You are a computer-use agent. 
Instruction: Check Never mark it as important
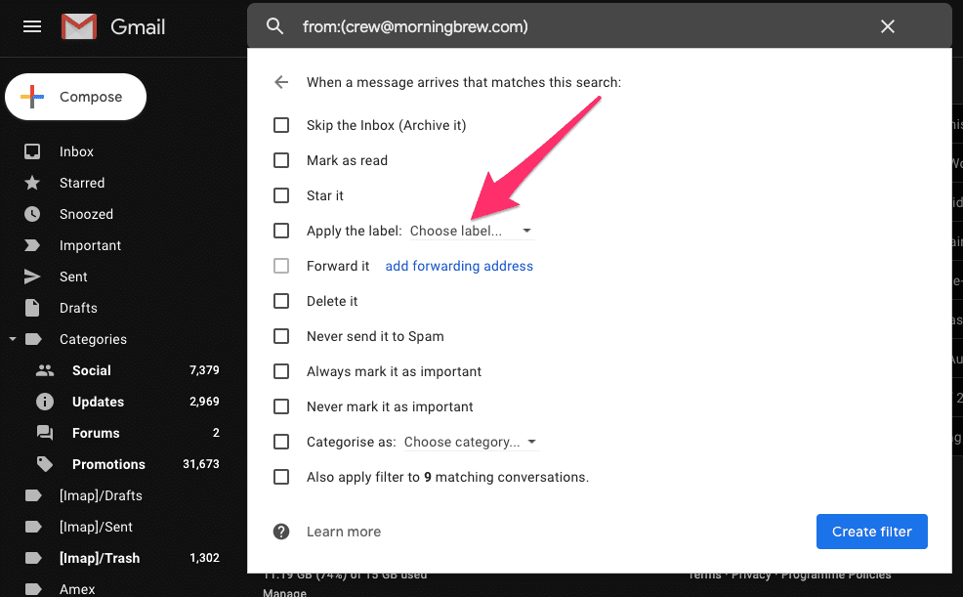[281, 406]
